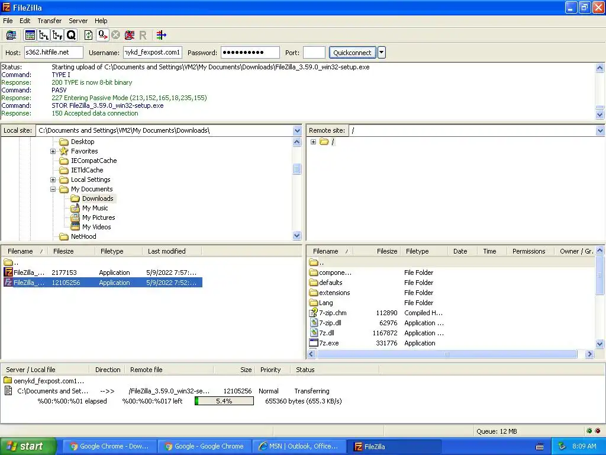Collapse the My Documents tree node
Image resolution: width=606 pixels, height=455 pixels.
click(x=53, y=189)
